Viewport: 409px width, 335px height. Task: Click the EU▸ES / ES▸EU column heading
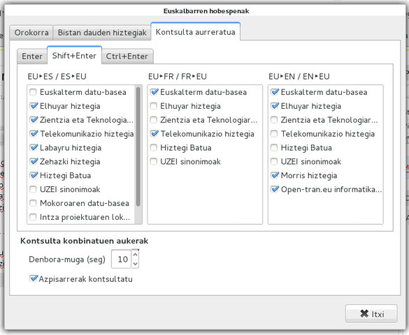point(57,77)
